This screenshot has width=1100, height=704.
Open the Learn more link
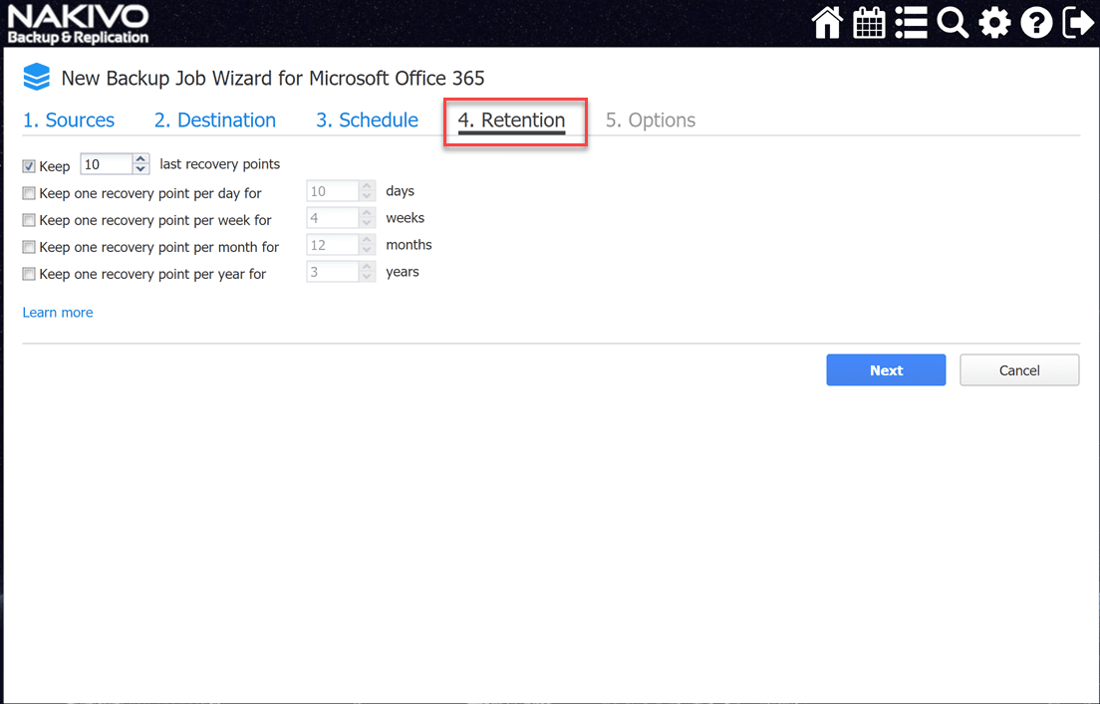[58, 313]
